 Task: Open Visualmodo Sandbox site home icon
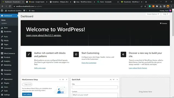tap(6, 11)
